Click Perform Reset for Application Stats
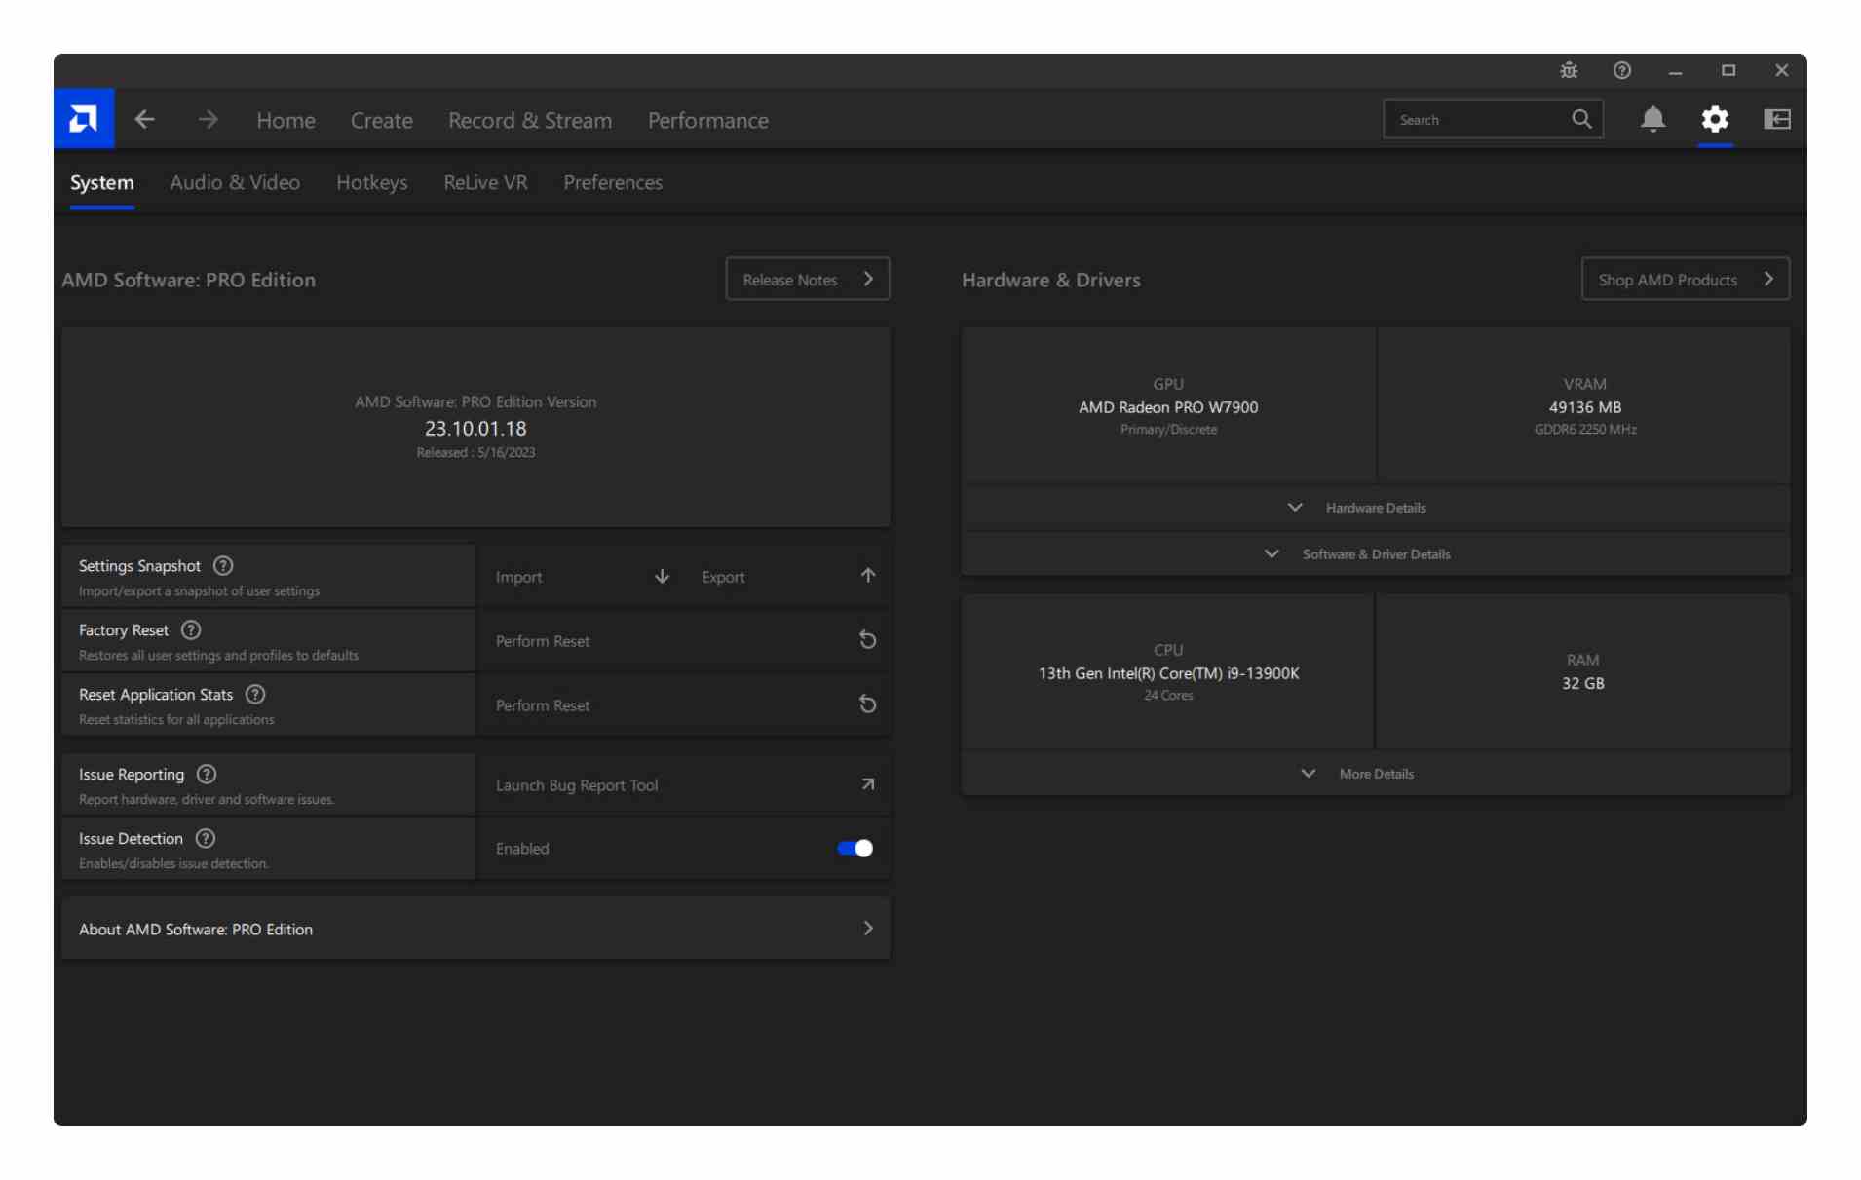The image size is (1861, 1180). pyautogui.click(x=683, y=704)
